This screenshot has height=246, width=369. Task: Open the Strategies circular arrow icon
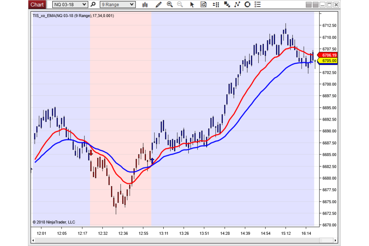[x=247, y=4]
